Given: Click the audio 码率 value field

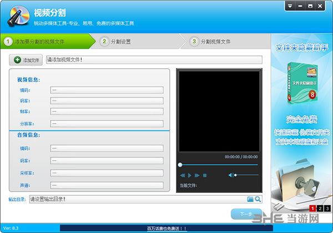Looking at the screenshot, I should click(x=107, y=161).
